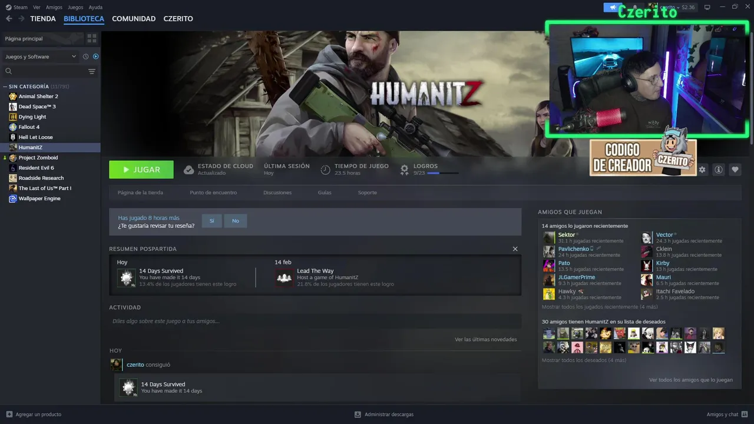Screen dimensions: 754x424
Task: Launch HumanitZ with JUGAR button
Action: (x=141, y=170)
